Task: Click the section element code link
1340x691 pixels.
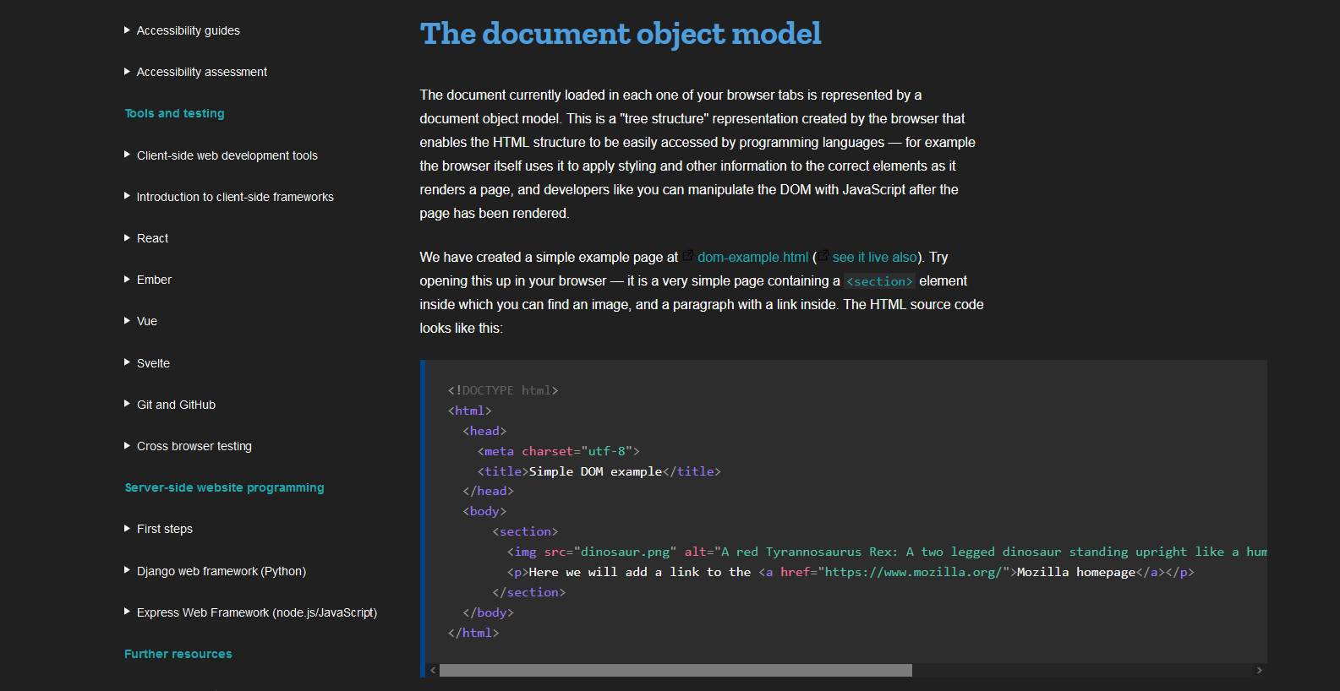Action: [879, 281]
